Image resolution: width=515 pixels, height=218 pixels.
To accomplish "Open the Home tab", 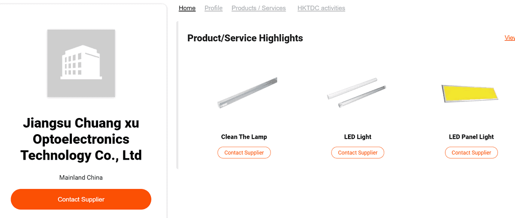I will click(187, 8).
